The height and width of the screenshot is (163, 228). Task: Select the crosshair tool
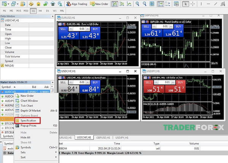click(x=193, y=4)
